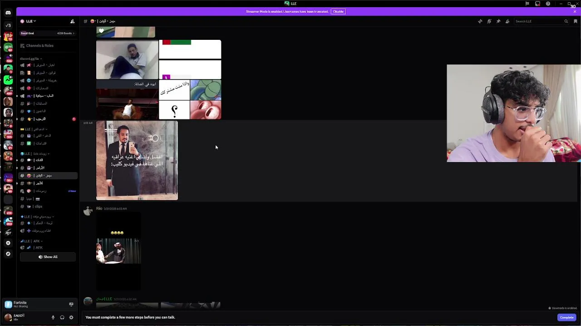Open the man sitting by wall image
This screenshot has height=326, width=581.
pyautogui.click(x=127, y=60)
